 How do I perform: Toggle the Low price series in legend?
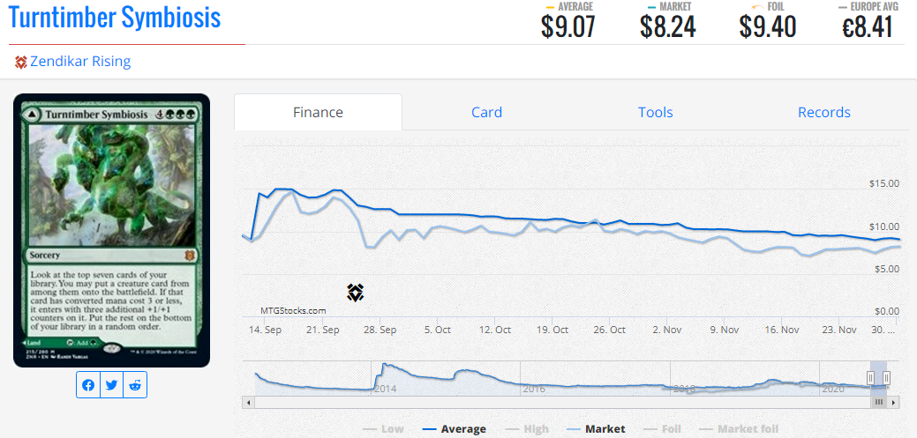click(x=384, y=429)
